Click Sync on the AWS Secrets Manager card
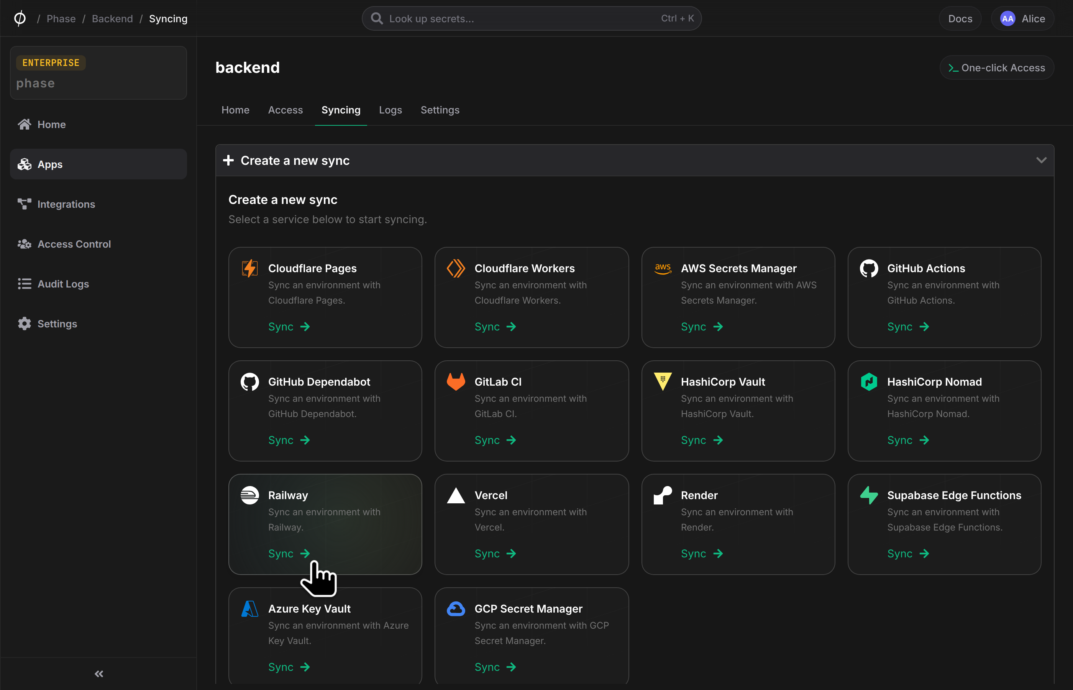Screen dimensions: 1073x690 (x=702, y=327)
